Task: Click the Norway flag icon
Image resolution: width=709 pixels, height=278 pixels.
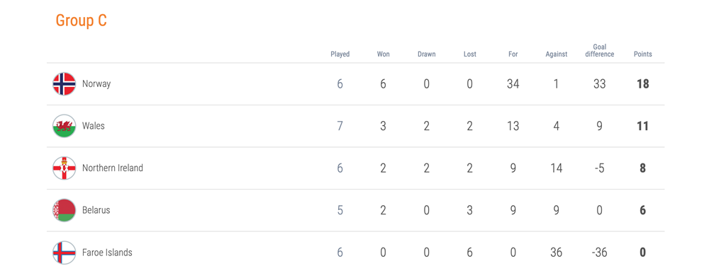Action: pyautogui.click(x=65, y=84)
